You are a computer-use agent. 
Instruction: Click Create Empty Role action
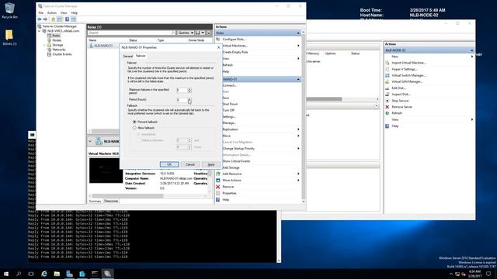coord(235,52)
